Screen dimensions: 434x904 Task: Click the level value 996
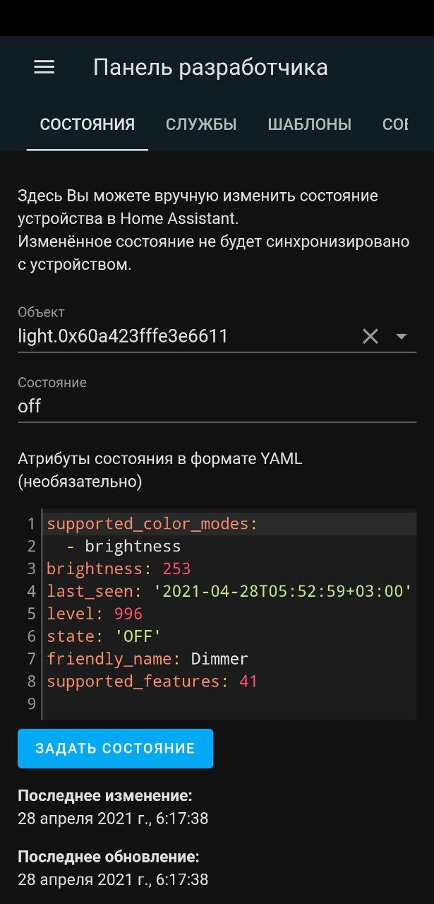[x=128, y=614]
